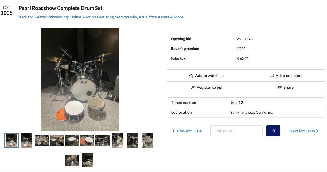Click the gavel Register to bid icon
The height and width of the screenshot is (172, 327).
[x=193, y=87]
